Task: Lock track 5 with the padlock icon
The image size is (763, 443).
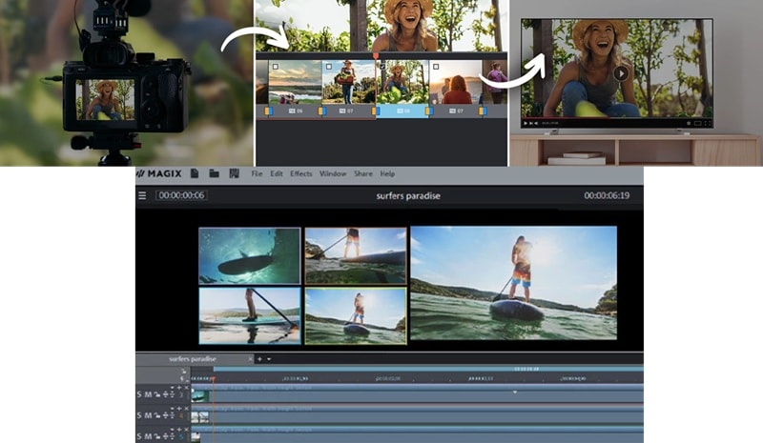Action: click(157, 436)
